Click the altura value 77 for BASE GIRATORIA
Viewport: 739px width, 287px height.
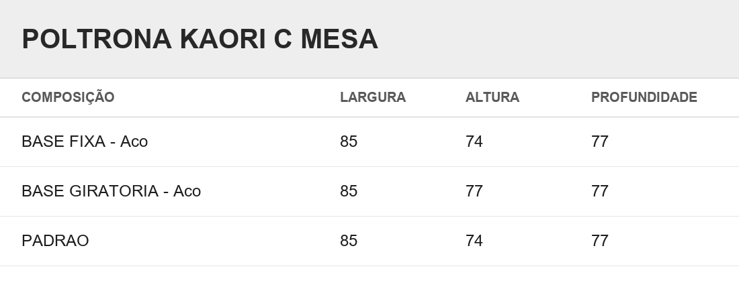[474, 191]
